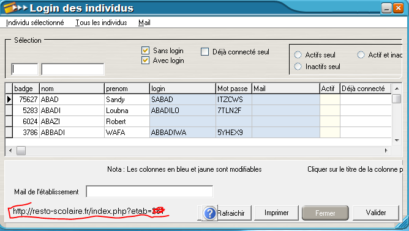Click the vertical scrollbar thumb

[397, 99]
